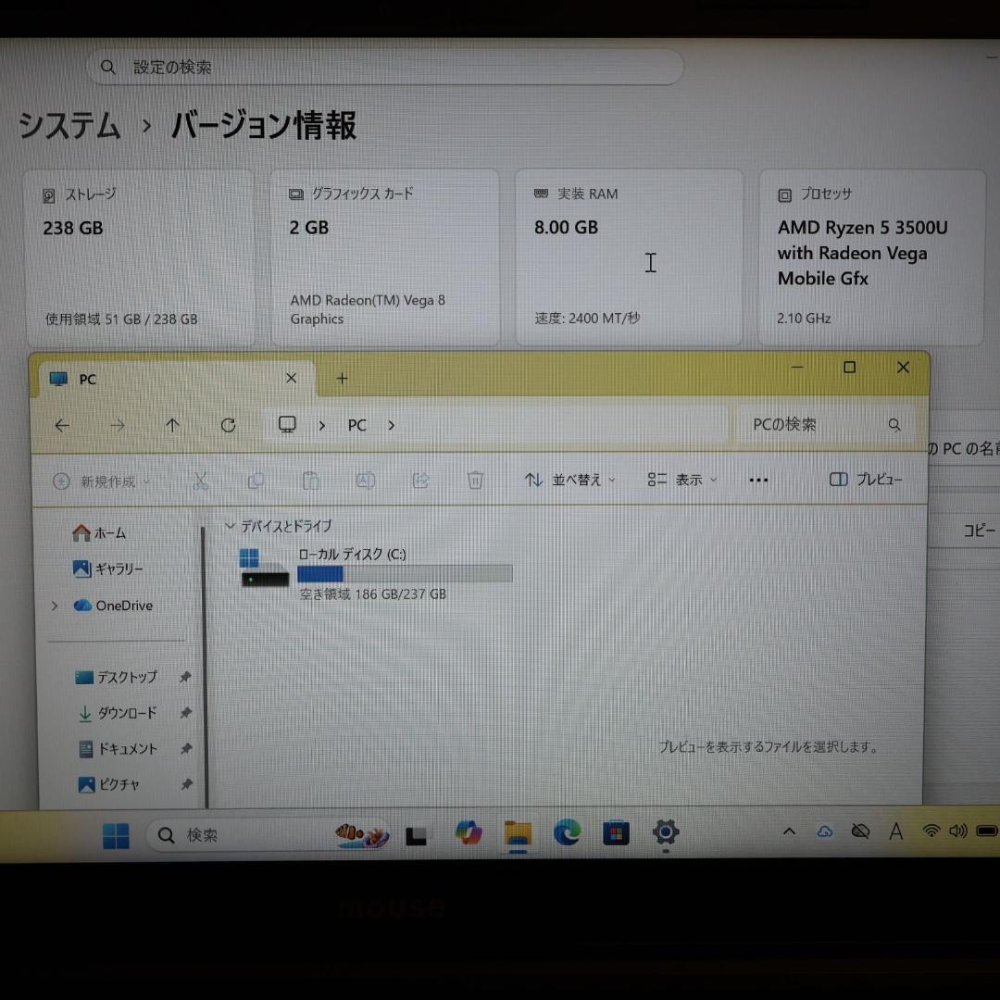The width and height of the screenshot is (1000, 1000).
Task: Open デスクトップ in navigation pane
Action: pyautogui.click(x=116, y=677)
